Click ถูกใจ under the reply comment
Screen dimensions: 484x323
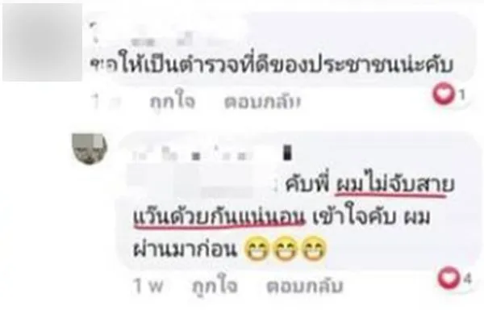[x=215, y=285]
